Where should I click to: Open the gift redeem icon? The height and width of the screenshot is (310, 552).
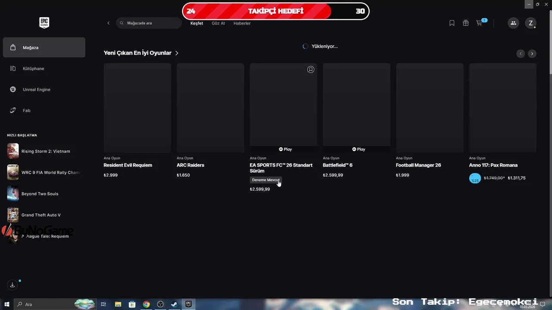pos(466,23)
